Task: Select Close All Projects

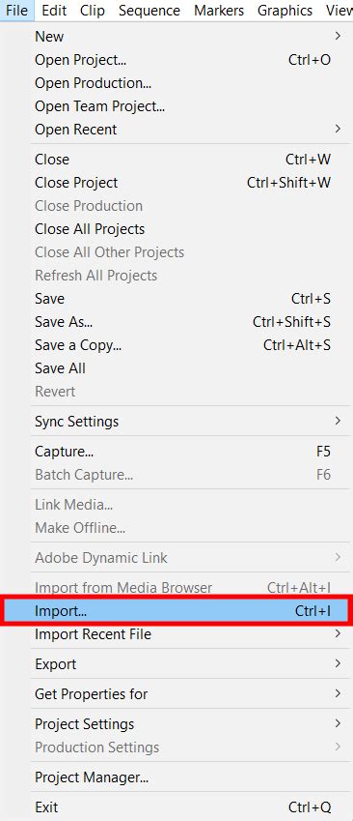Action: coord(187,229)
